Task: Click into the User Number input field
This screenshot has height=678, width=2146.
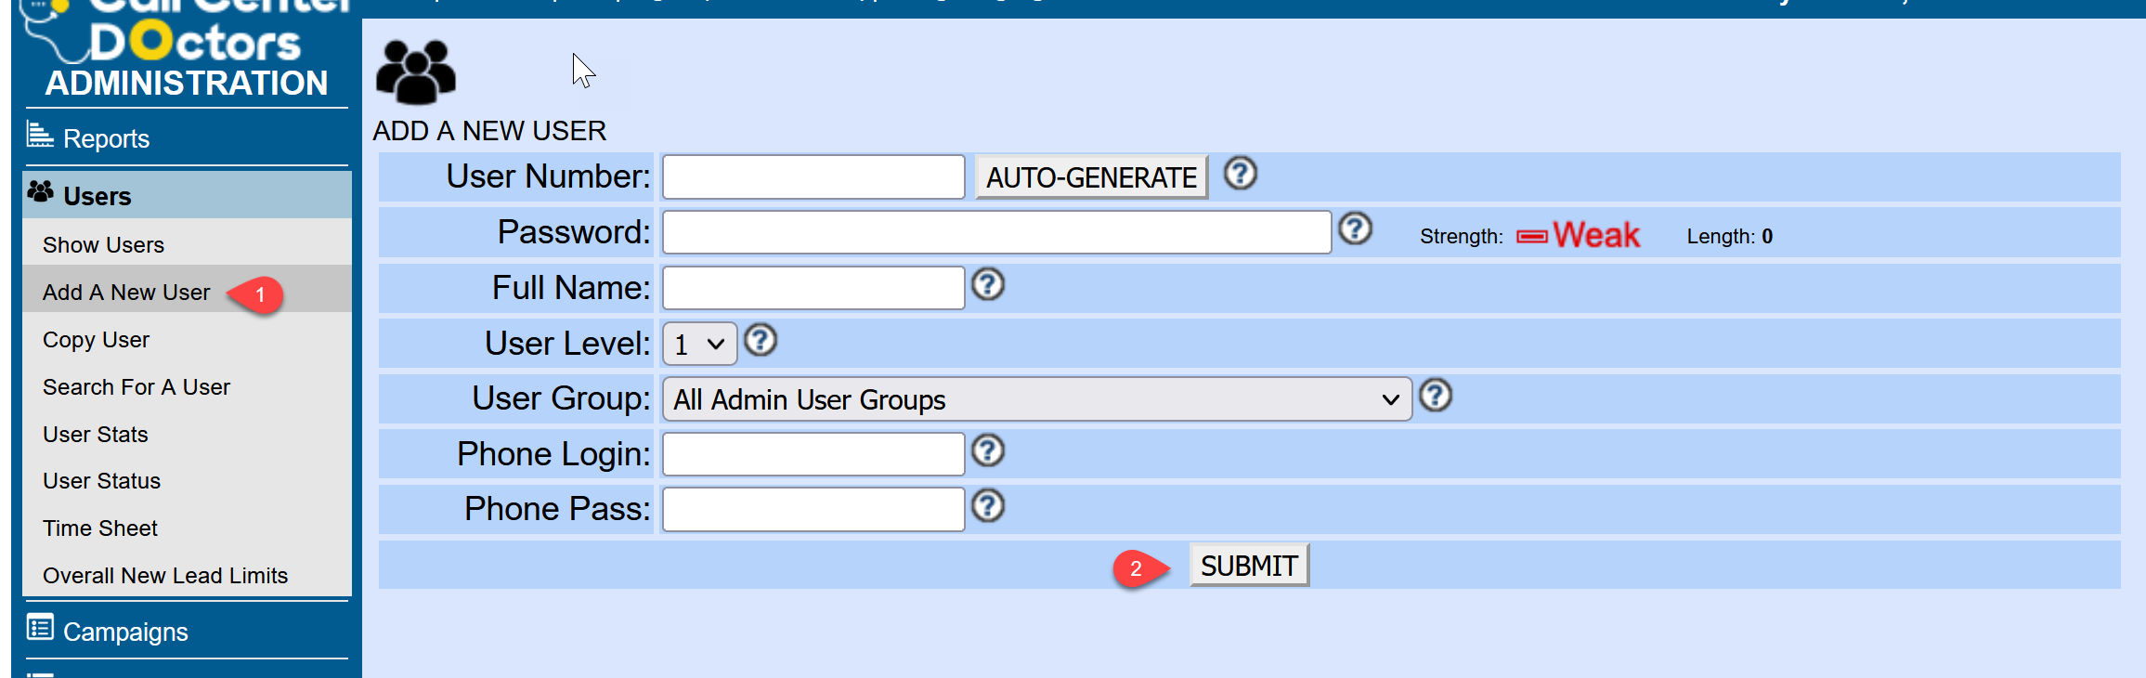Action: click(813, 177)
